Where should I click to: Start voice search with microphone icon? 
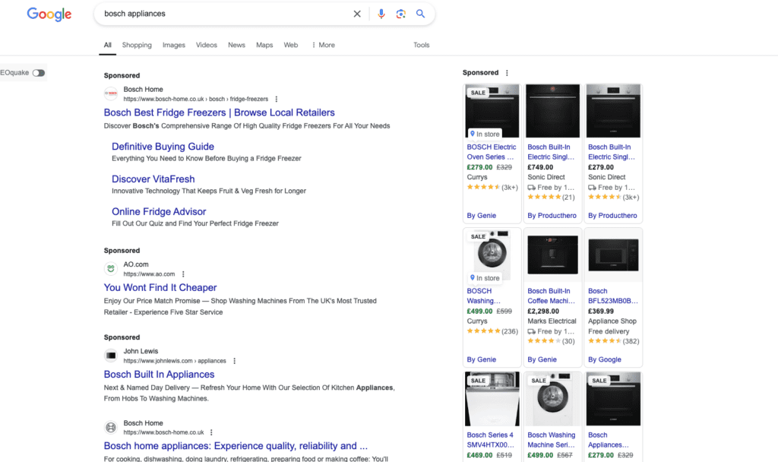point(381,14)
